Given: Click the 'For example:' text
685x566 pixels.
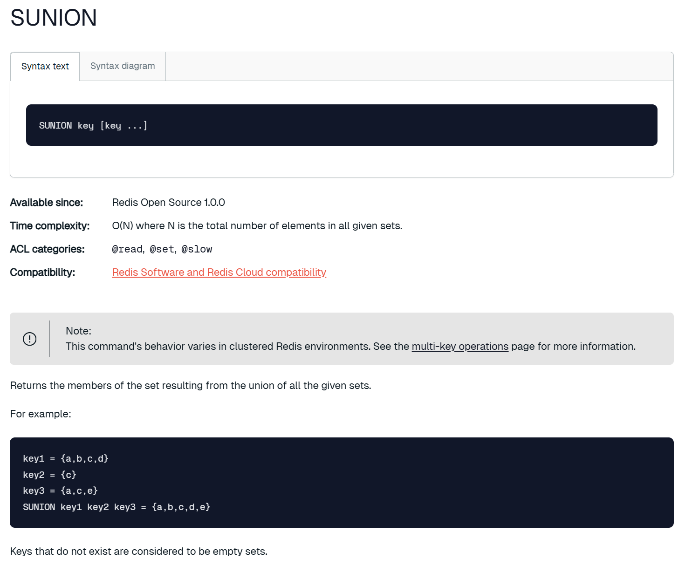Looking at the screenshot, I should tap(41, 414).
